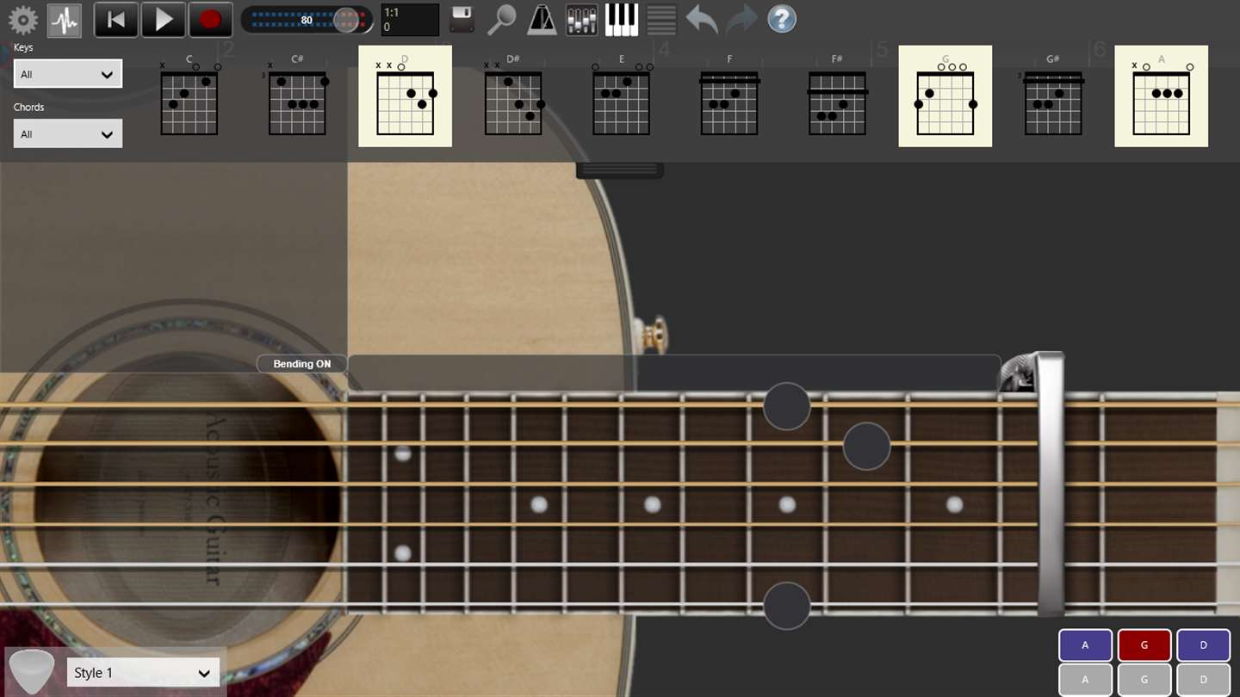Undo the last action
Image resolution: width=1240 pixels, height=697 pixels.
tap(702, 20)
